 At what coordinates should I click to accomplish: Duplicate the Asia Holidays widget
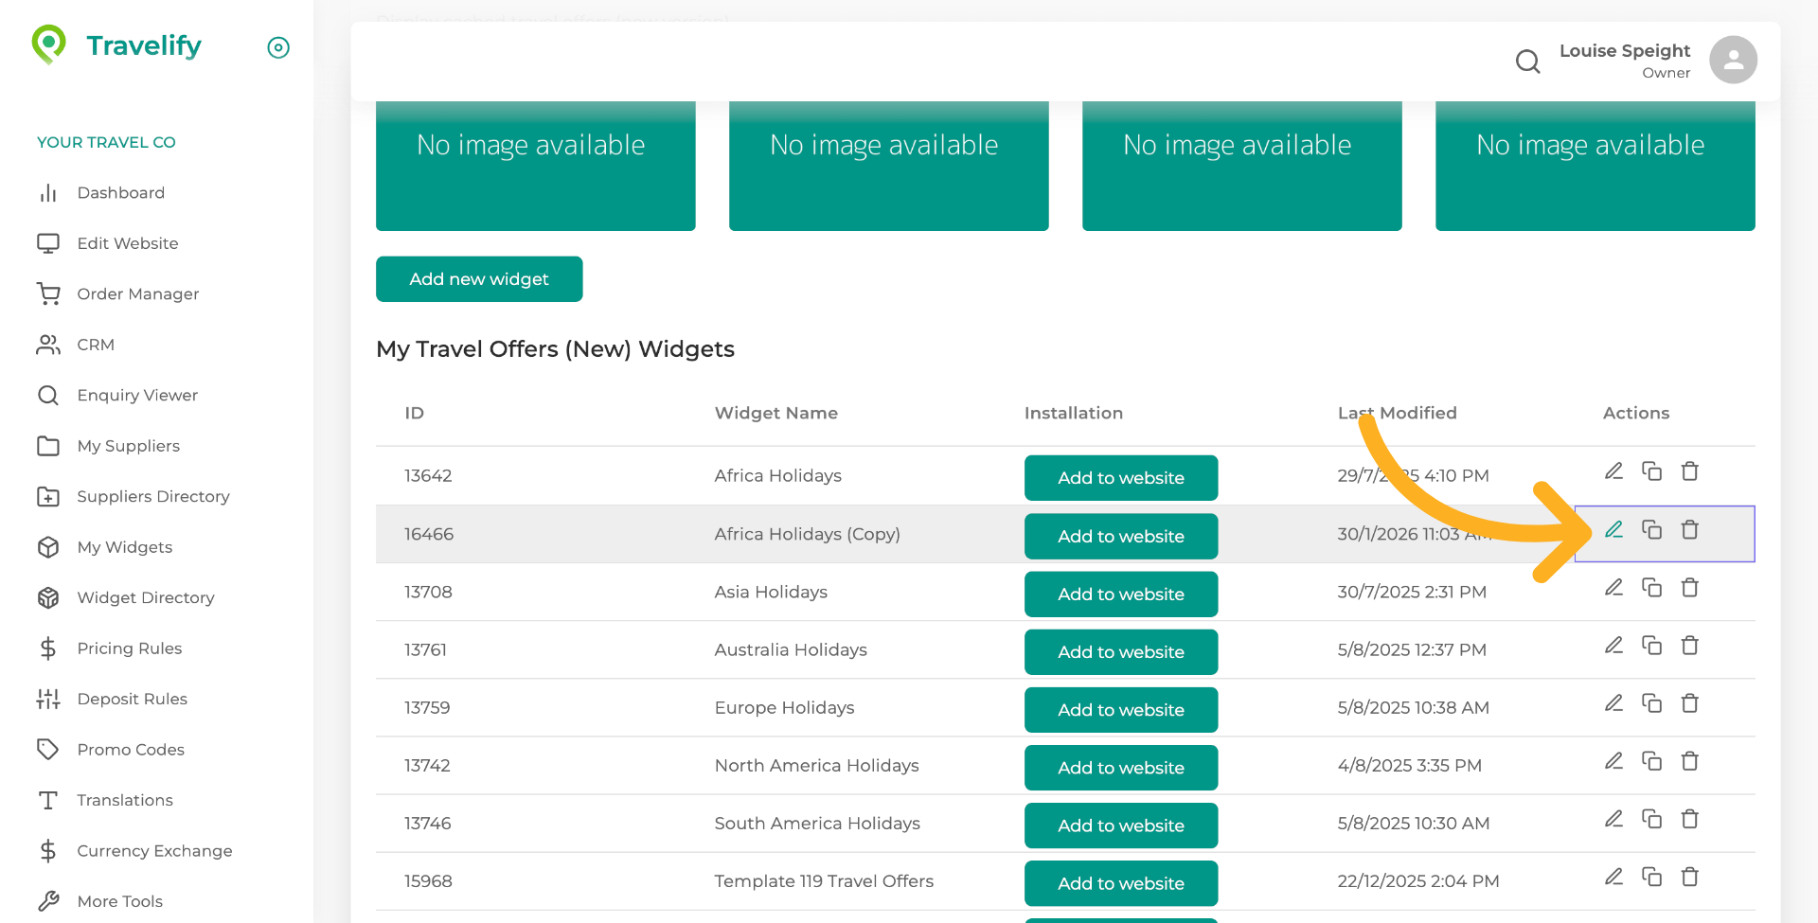(1651, 588)
